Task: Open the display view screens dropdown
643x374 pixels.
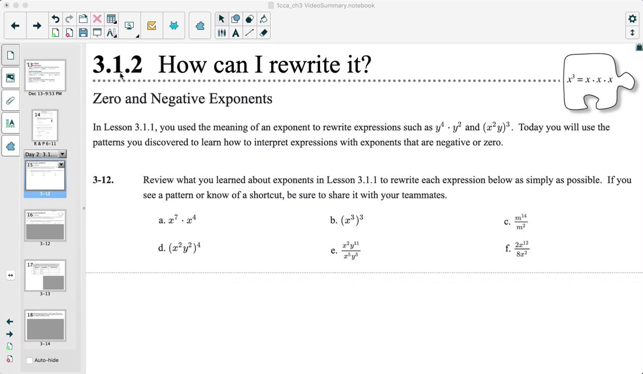Action: click(130, 25)
